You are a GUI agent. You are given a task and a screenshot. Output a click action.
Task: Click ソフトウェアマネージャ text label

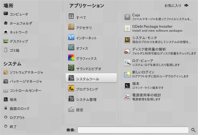27,73
